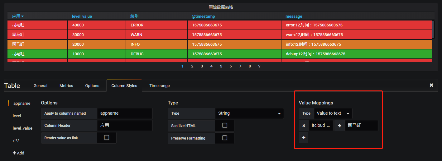
Task: Open the Time range tab
Action: click(160, 85)
